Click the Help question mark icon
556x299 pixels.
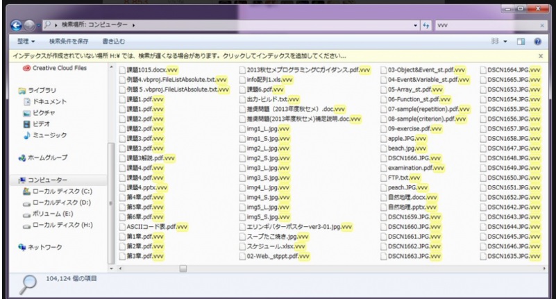538,41
